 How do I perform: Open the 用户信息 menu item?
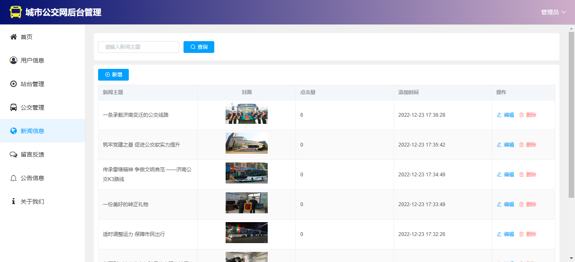[32, 60]
